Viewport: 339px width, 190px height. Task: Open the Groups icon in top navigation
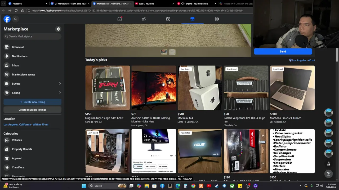click(217, 19)
